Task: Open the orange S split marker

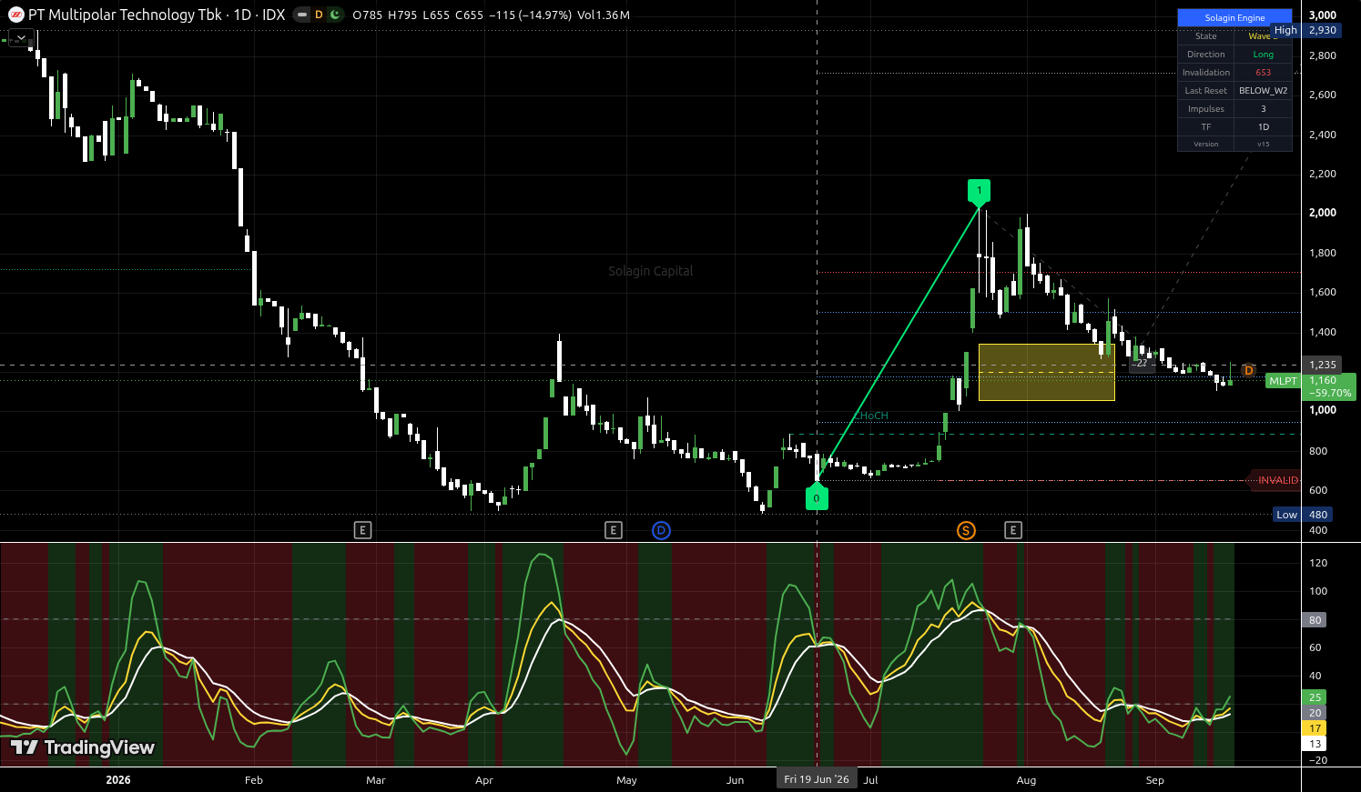Action: click(x=966, y=530)
